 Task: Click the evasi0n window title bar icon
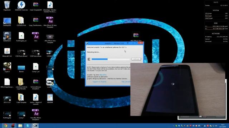[87, 43]
